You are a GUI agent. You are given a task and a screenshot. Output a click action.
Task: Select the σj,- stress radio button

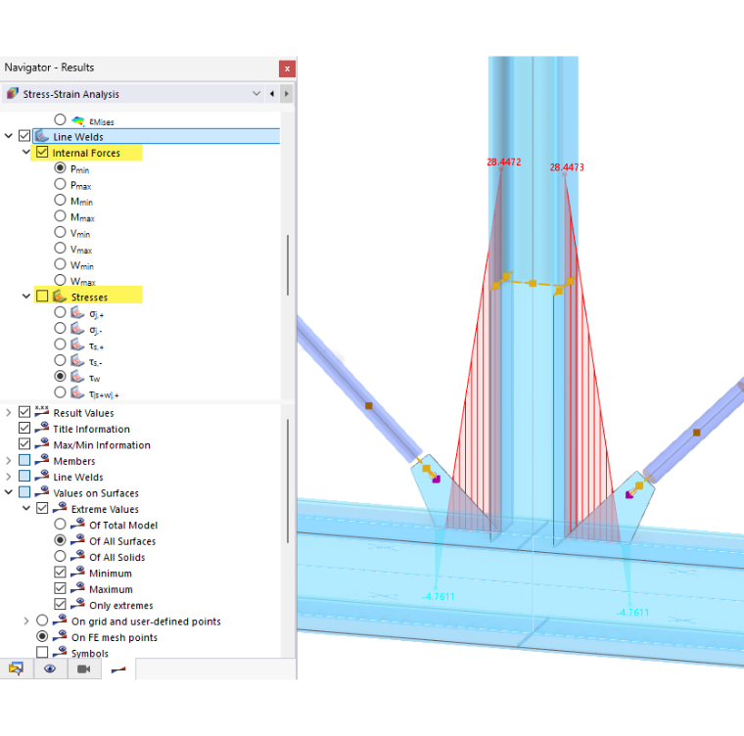click(x=60, y=329)
